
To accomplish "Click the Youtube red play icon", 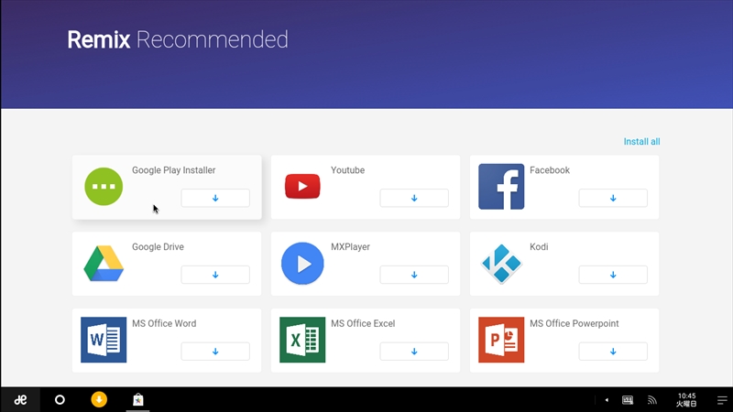I will coord(302,186).
